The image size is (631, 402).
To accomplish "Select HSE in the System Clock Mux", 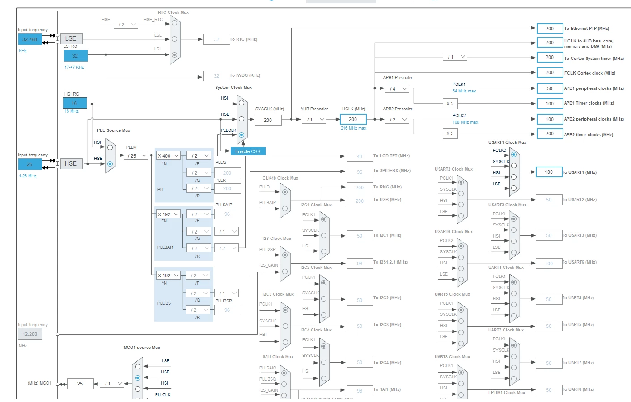I will 241,119.
